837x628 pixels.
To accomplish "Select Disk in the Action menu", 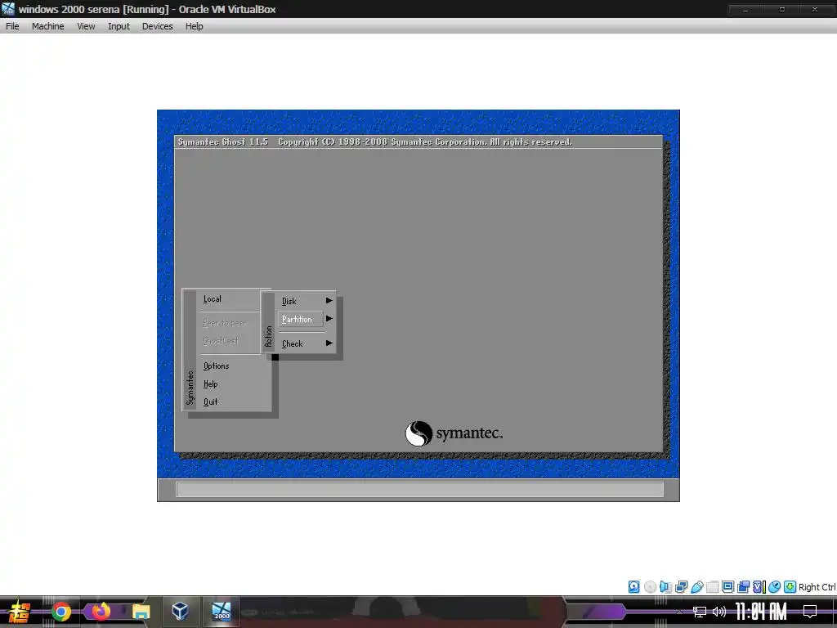I will click(x=289, y=301).
